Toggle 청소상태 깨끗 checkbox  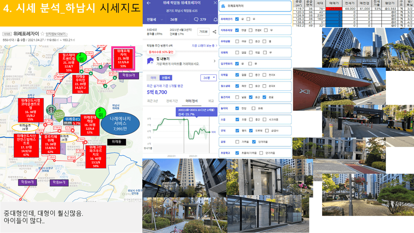click(237, 86)
